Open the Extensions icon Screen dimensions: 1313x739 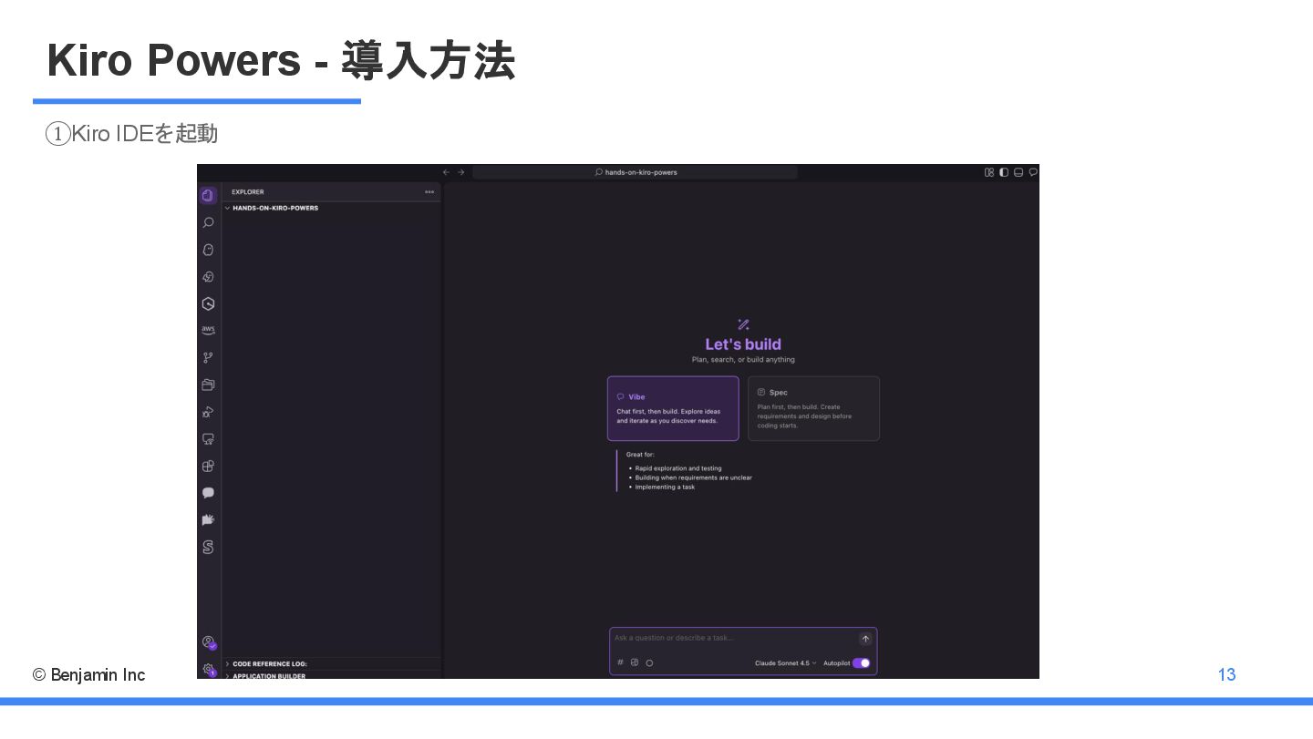(x=208, y=466)
